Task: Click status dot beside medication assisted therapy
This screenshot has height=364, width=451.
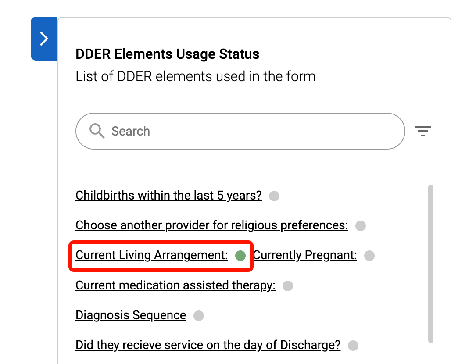Action: pos(288,286)
